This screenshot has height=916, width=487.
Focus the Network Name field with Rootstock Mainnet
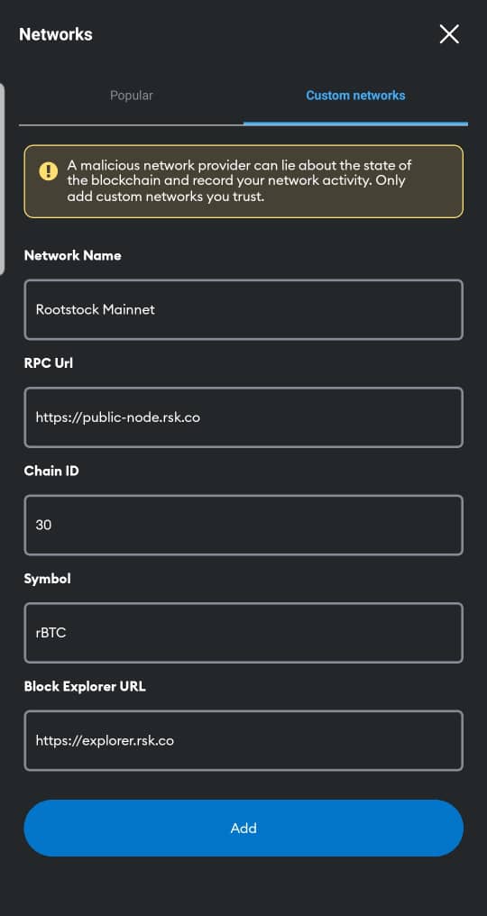243,309
